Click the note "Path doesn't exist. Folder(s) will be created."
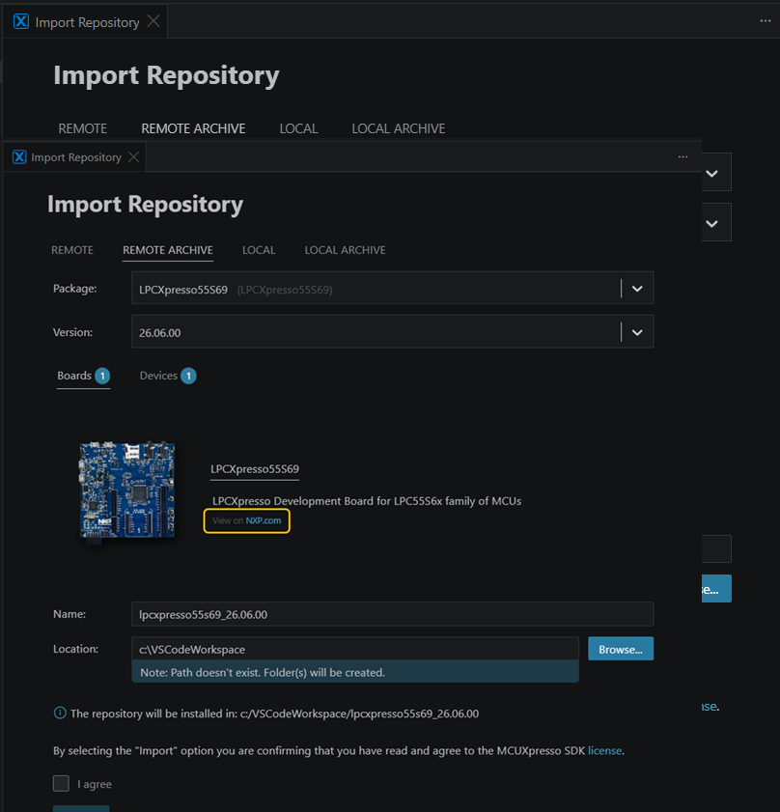The image size is (780, 812). click(x=355, y=672)
